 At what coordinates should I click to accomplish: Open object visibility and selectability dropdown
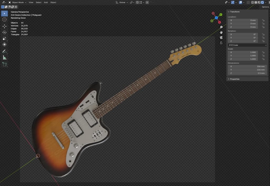point(227,2)
